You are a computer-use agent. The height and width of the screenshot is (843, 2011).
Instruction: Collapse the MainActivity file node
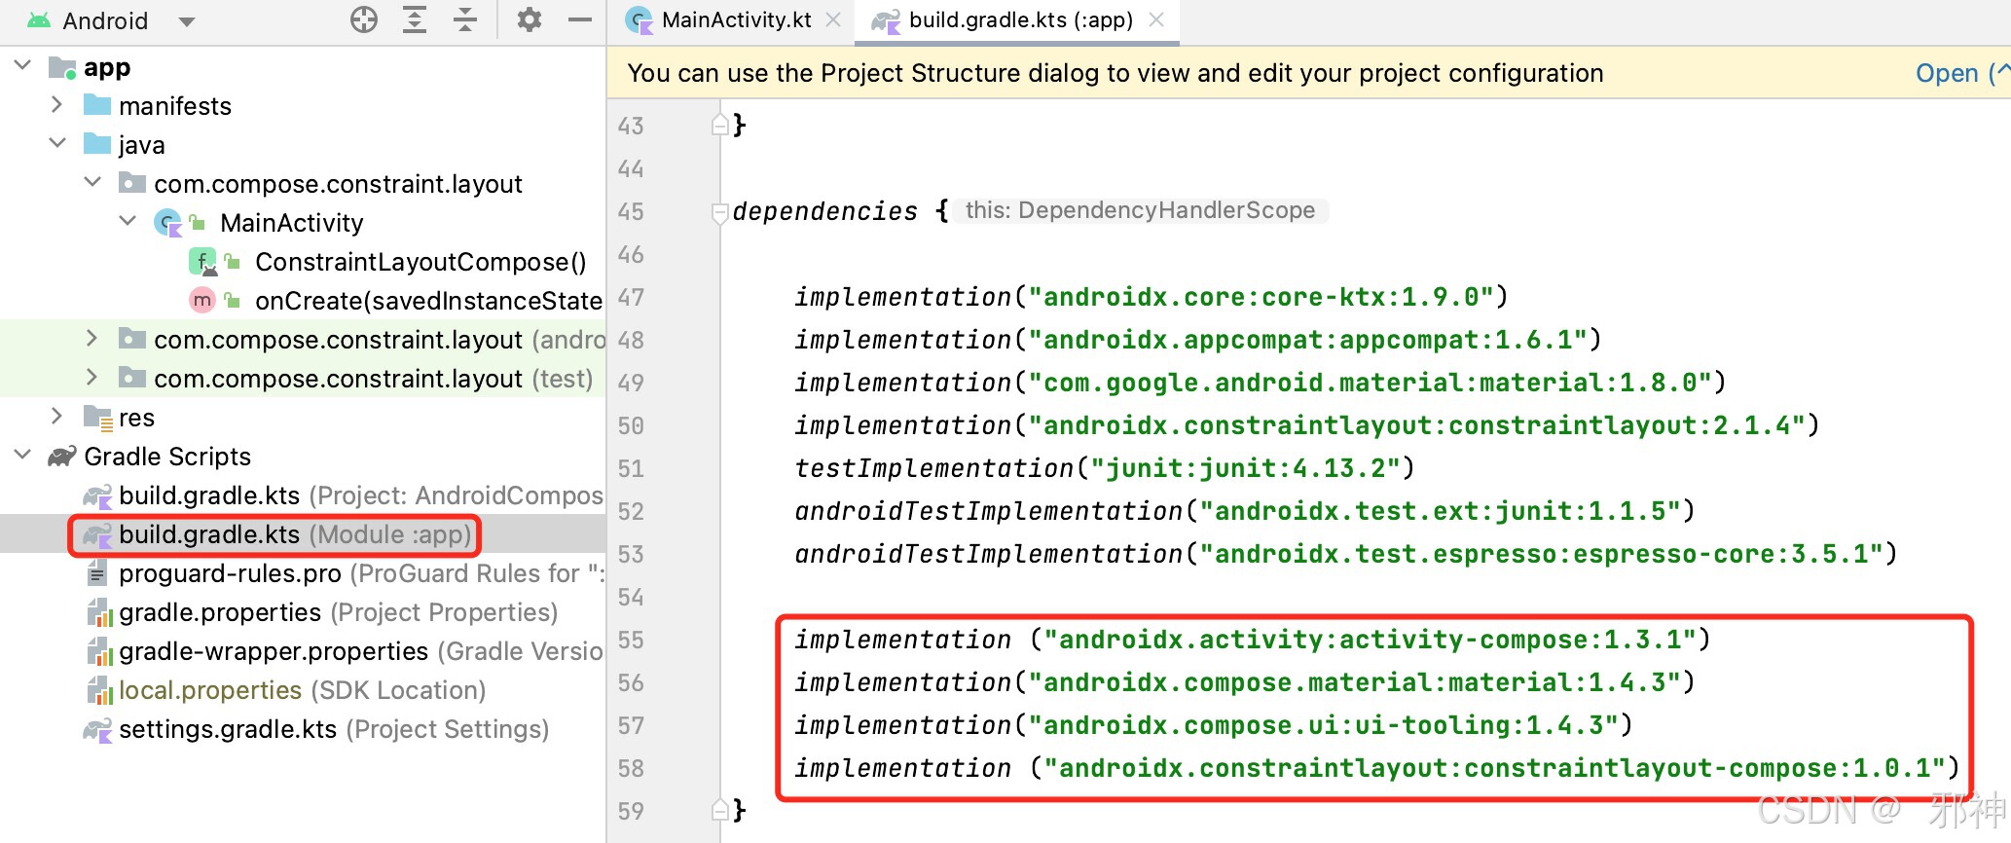coord(128,222)
